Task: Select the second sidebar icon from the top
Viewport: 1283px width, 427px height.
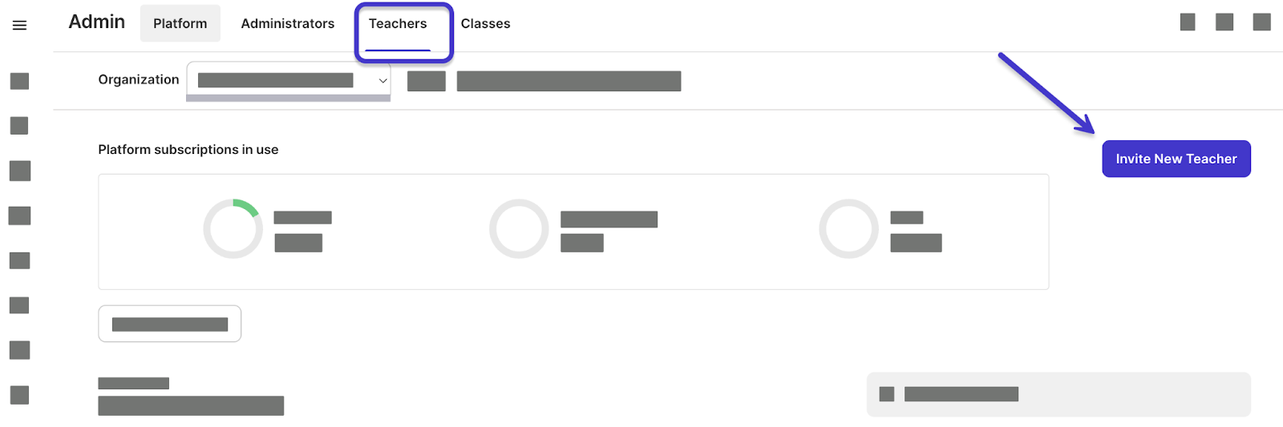Action: coord(19,126)
